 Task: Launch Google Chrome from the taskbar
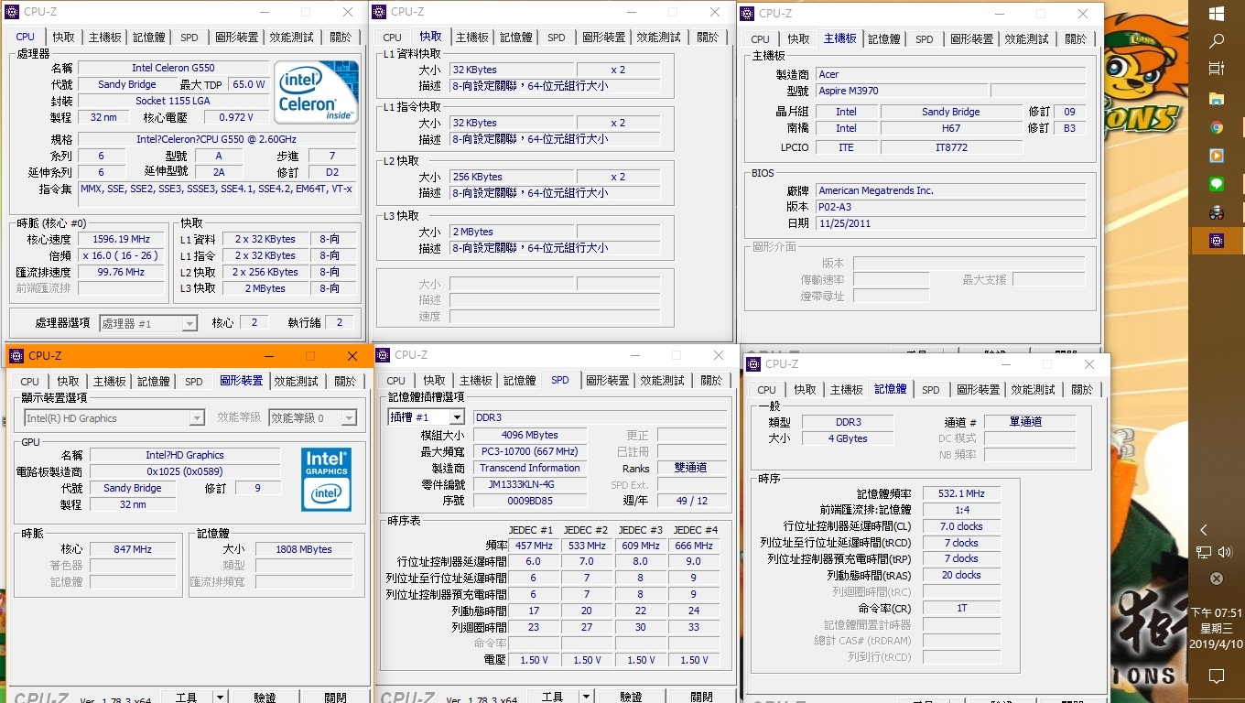[1217, 127]
